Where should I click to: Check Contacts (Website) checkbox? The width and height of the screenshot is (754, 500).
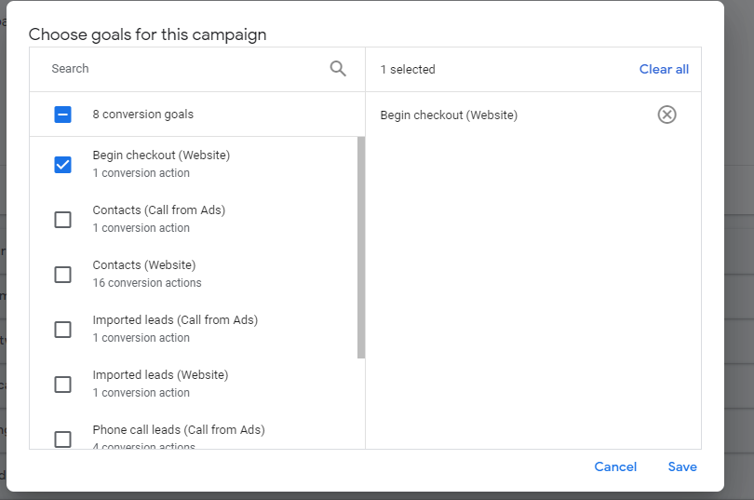(x=63, y=275)
